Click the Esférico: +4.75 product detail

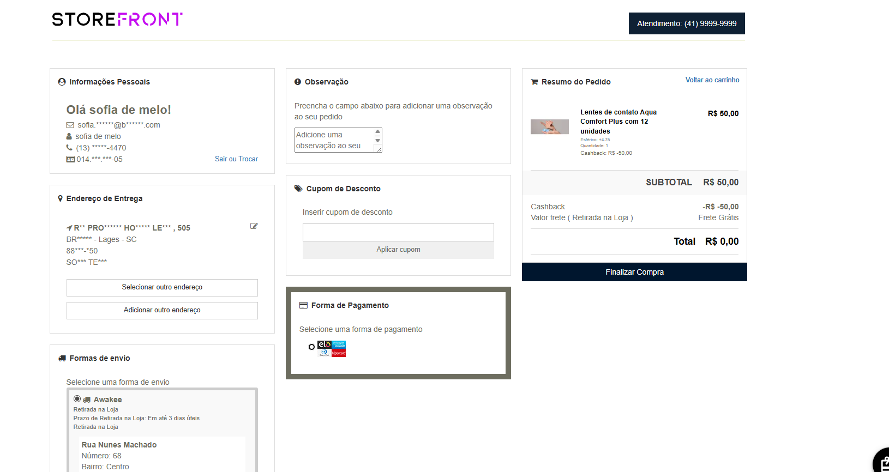(x=595, y=140)
